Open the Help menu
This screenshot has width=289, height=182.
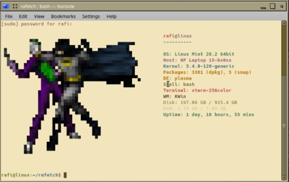coord(111,16)
